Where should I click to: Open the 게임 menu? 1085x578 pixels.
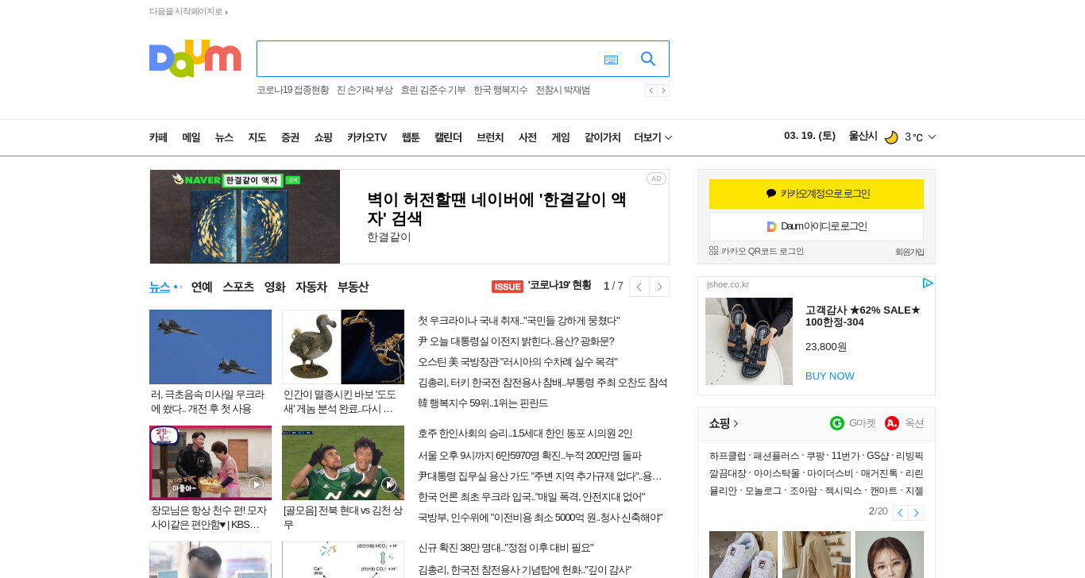click(x=561, y=137)
